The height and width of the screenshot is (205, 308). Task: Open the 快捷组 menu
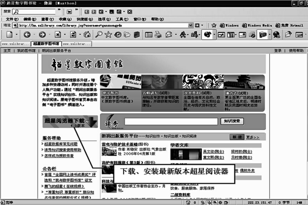84,19
